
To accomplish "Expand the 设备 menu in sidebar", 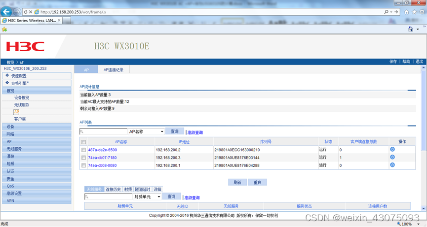I will point(37,127).
